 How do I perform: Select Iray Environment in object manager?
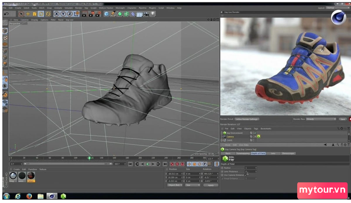pyautogui.click(x=234, y=133)
